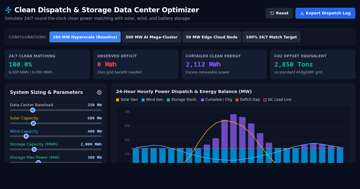The height and width of the screenshot is (189, 360).
Task: Click the 352 y-axis label
Action: (x=127, y=140)
